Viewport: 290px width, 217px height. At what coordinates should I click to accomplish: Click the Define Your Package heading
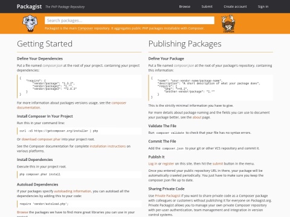166,58
